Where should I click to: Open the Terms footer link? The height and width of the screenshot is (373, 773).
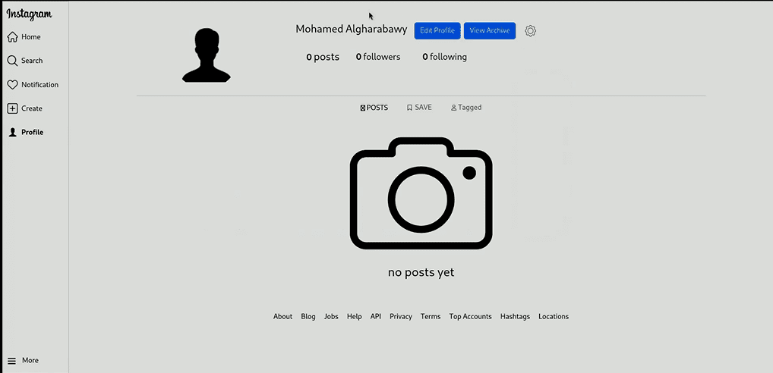431,316
